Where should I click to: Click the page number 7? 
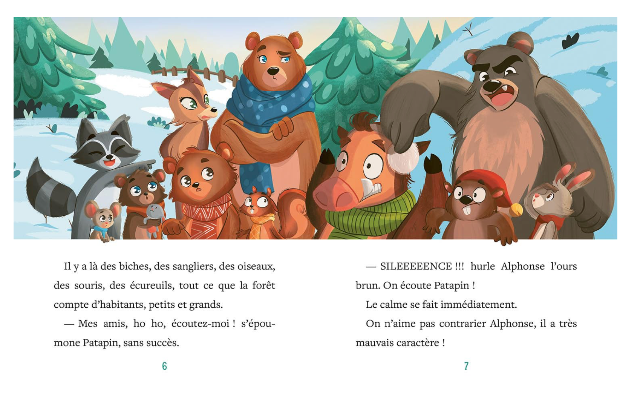coord(466,366)
